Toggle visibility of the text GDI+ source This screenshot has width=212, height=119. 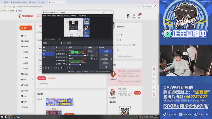coord(64,51)
